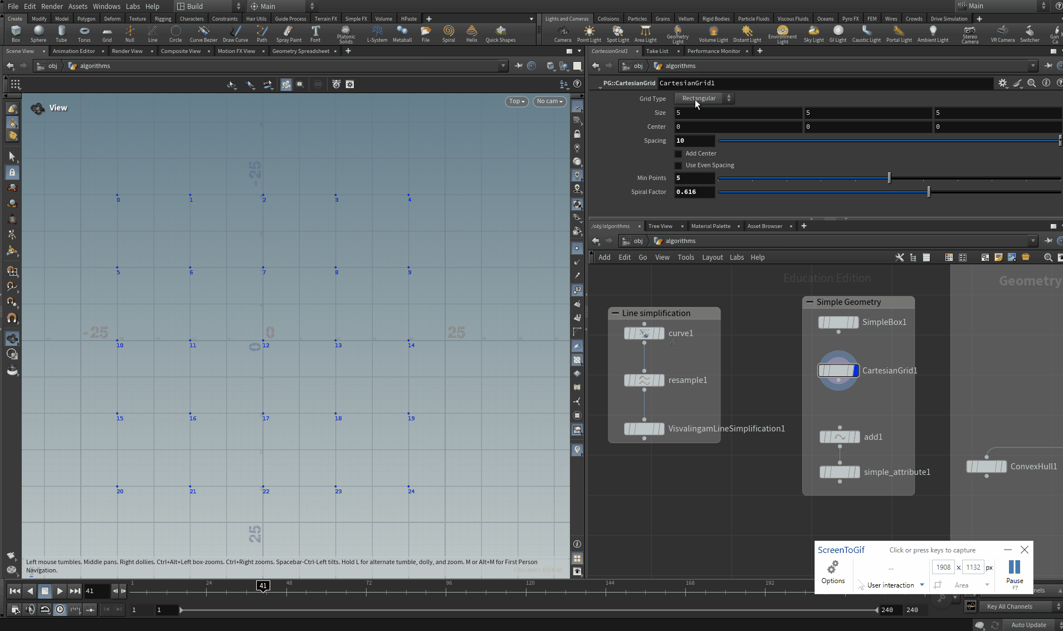Enable Use Even Spacing checkbox
The width and height of the screenshot is (1063, 631).
[678, 166]
